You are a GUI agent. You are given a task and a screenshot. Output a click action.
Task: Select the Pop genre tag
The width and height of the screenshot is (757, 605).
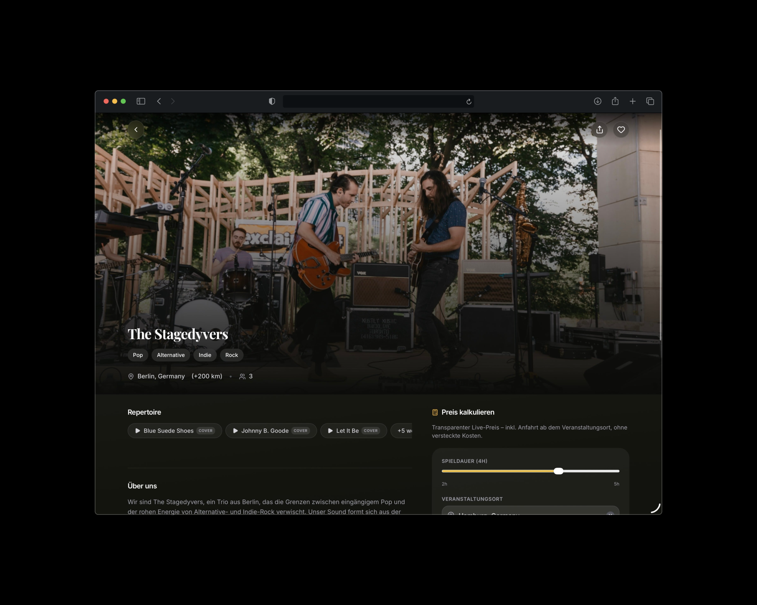[x=138, y=355]
